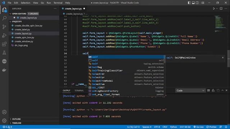This screenshot has height=129, width=230.
Task: Toggle primary side bar layout icon
Action: click(x=189, y=3)
